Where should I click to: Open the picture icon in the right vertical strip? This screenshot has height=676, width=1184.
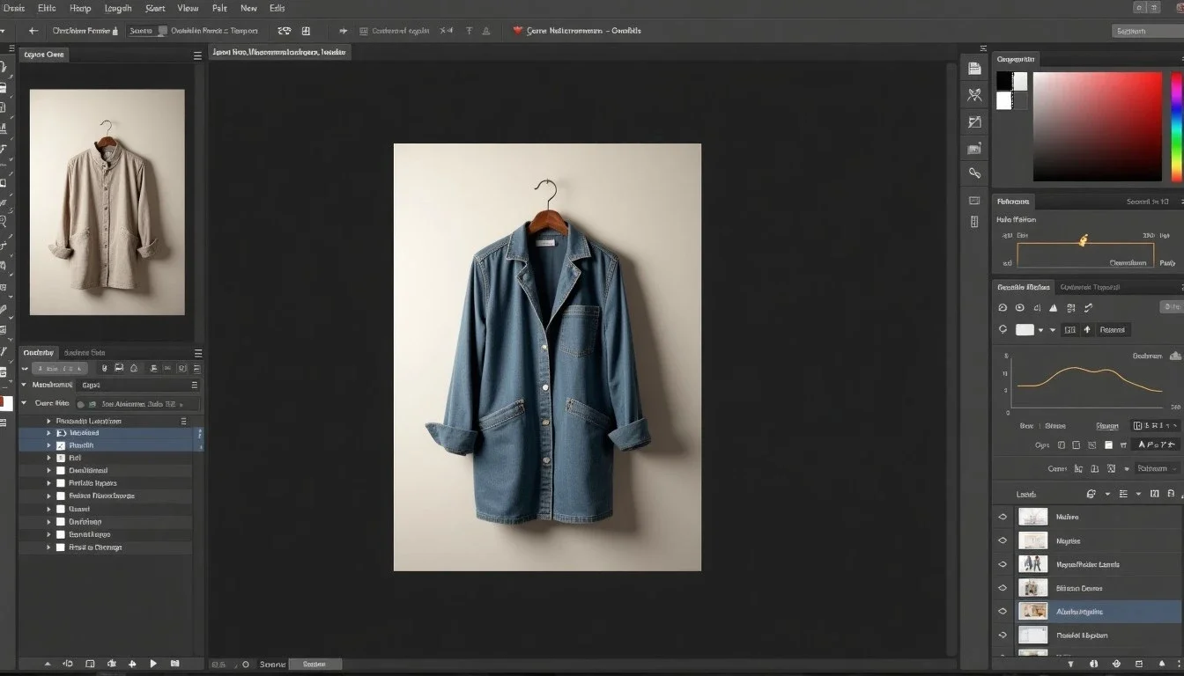pos(974,149)
